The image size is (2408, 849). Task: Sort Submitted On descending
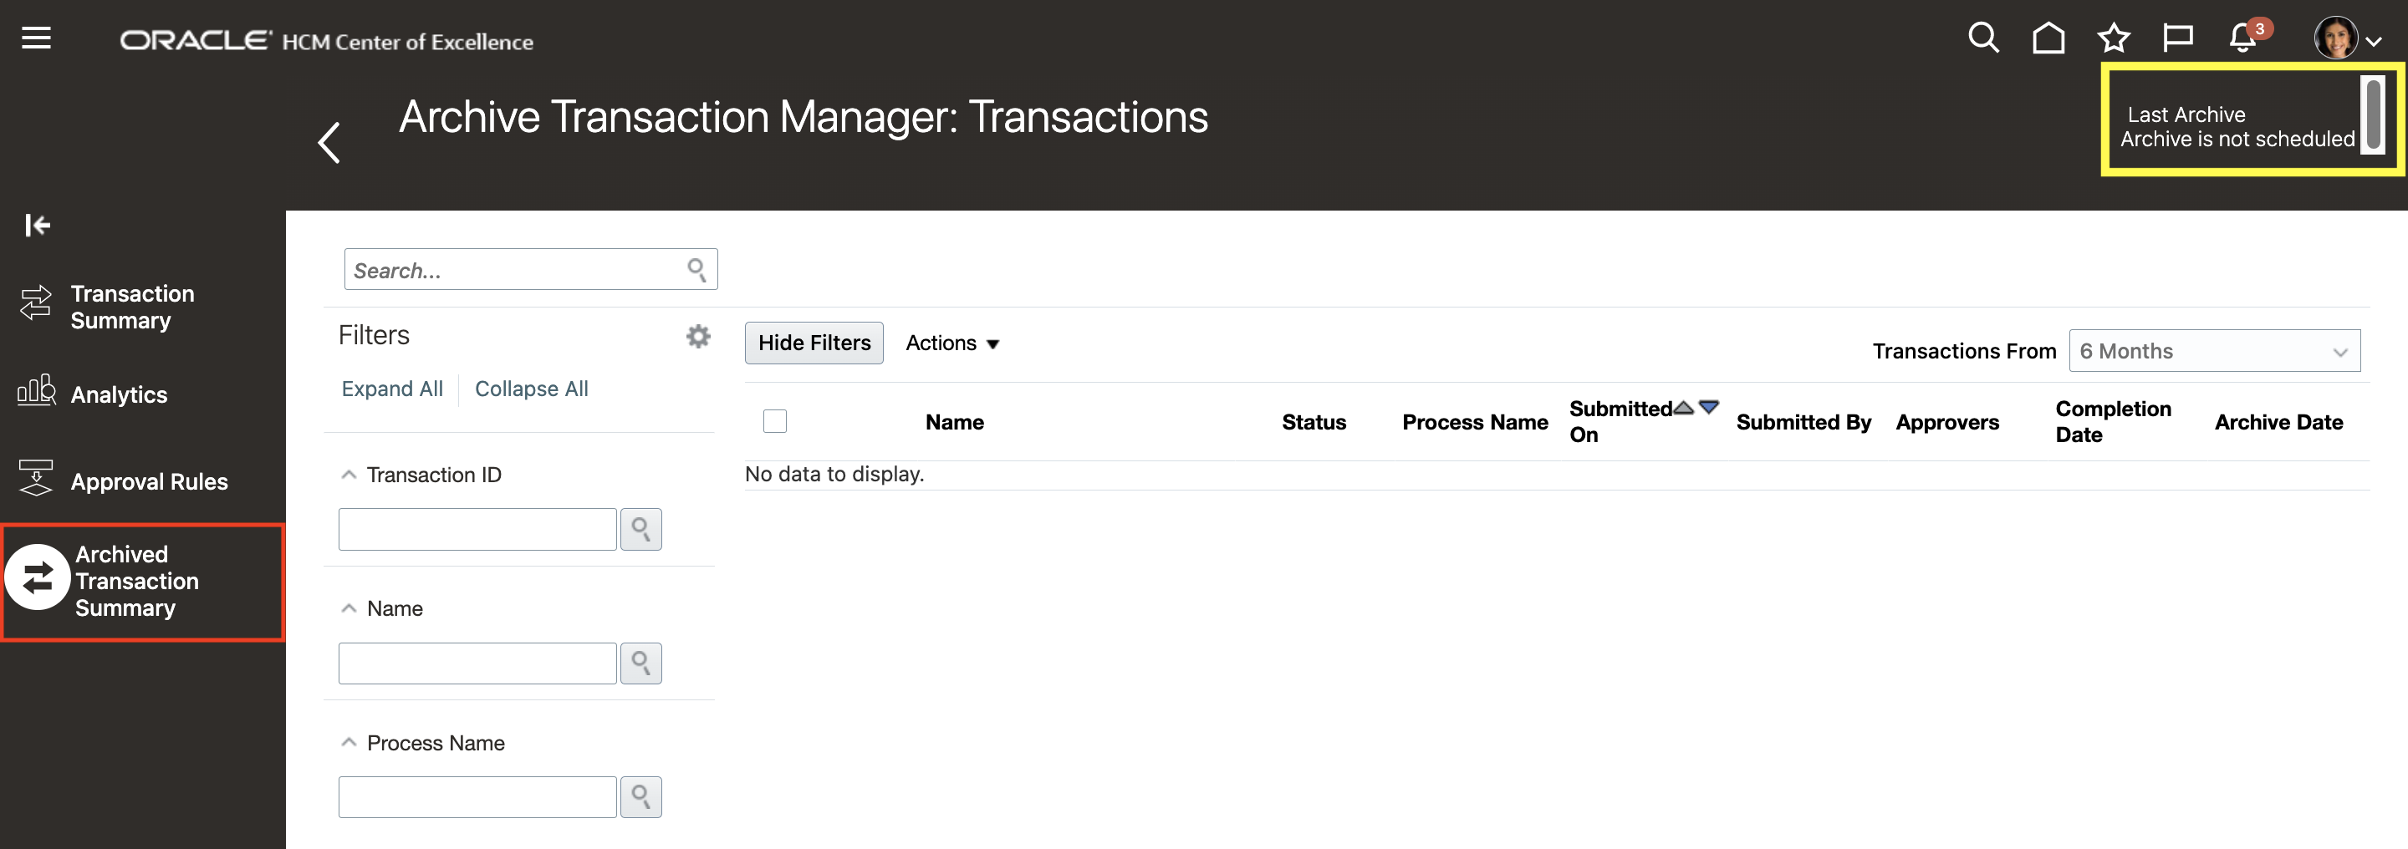tap(1708, 407)
